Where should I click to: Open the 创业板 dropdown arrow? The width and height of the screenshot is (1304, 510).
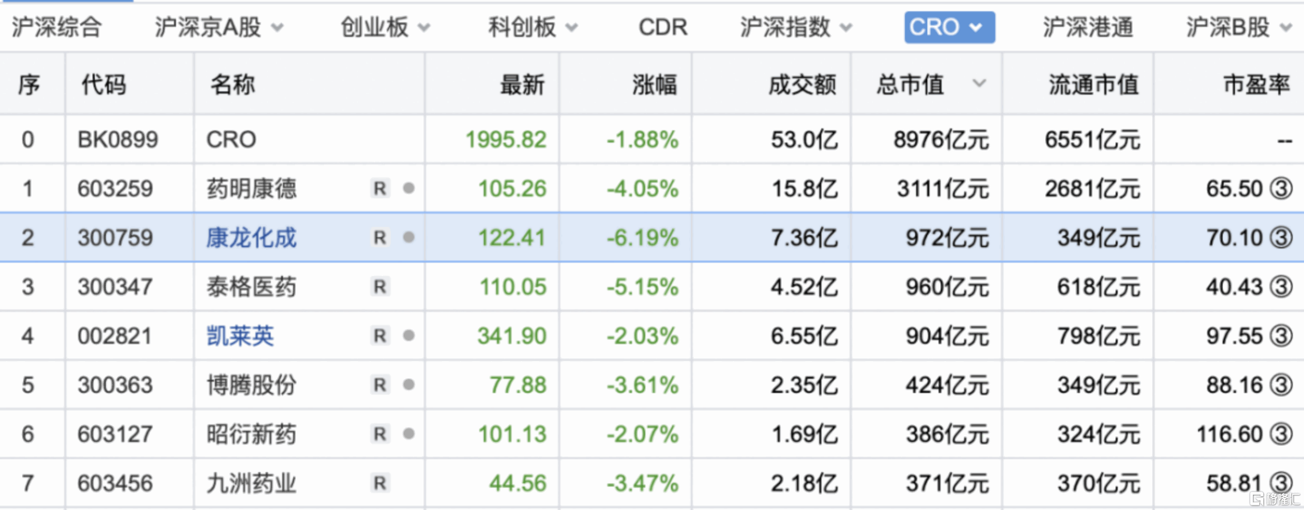click(424, 27)
